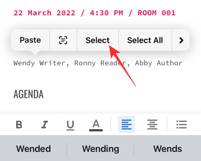
Task: Tap Select in the popup menu
Action: click(98, 40)
